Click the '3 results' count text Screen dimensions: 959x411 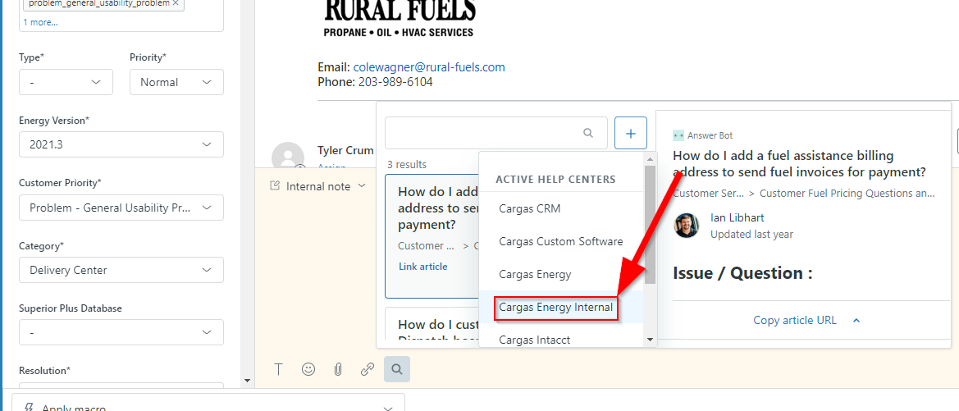(x=408, y=165)
